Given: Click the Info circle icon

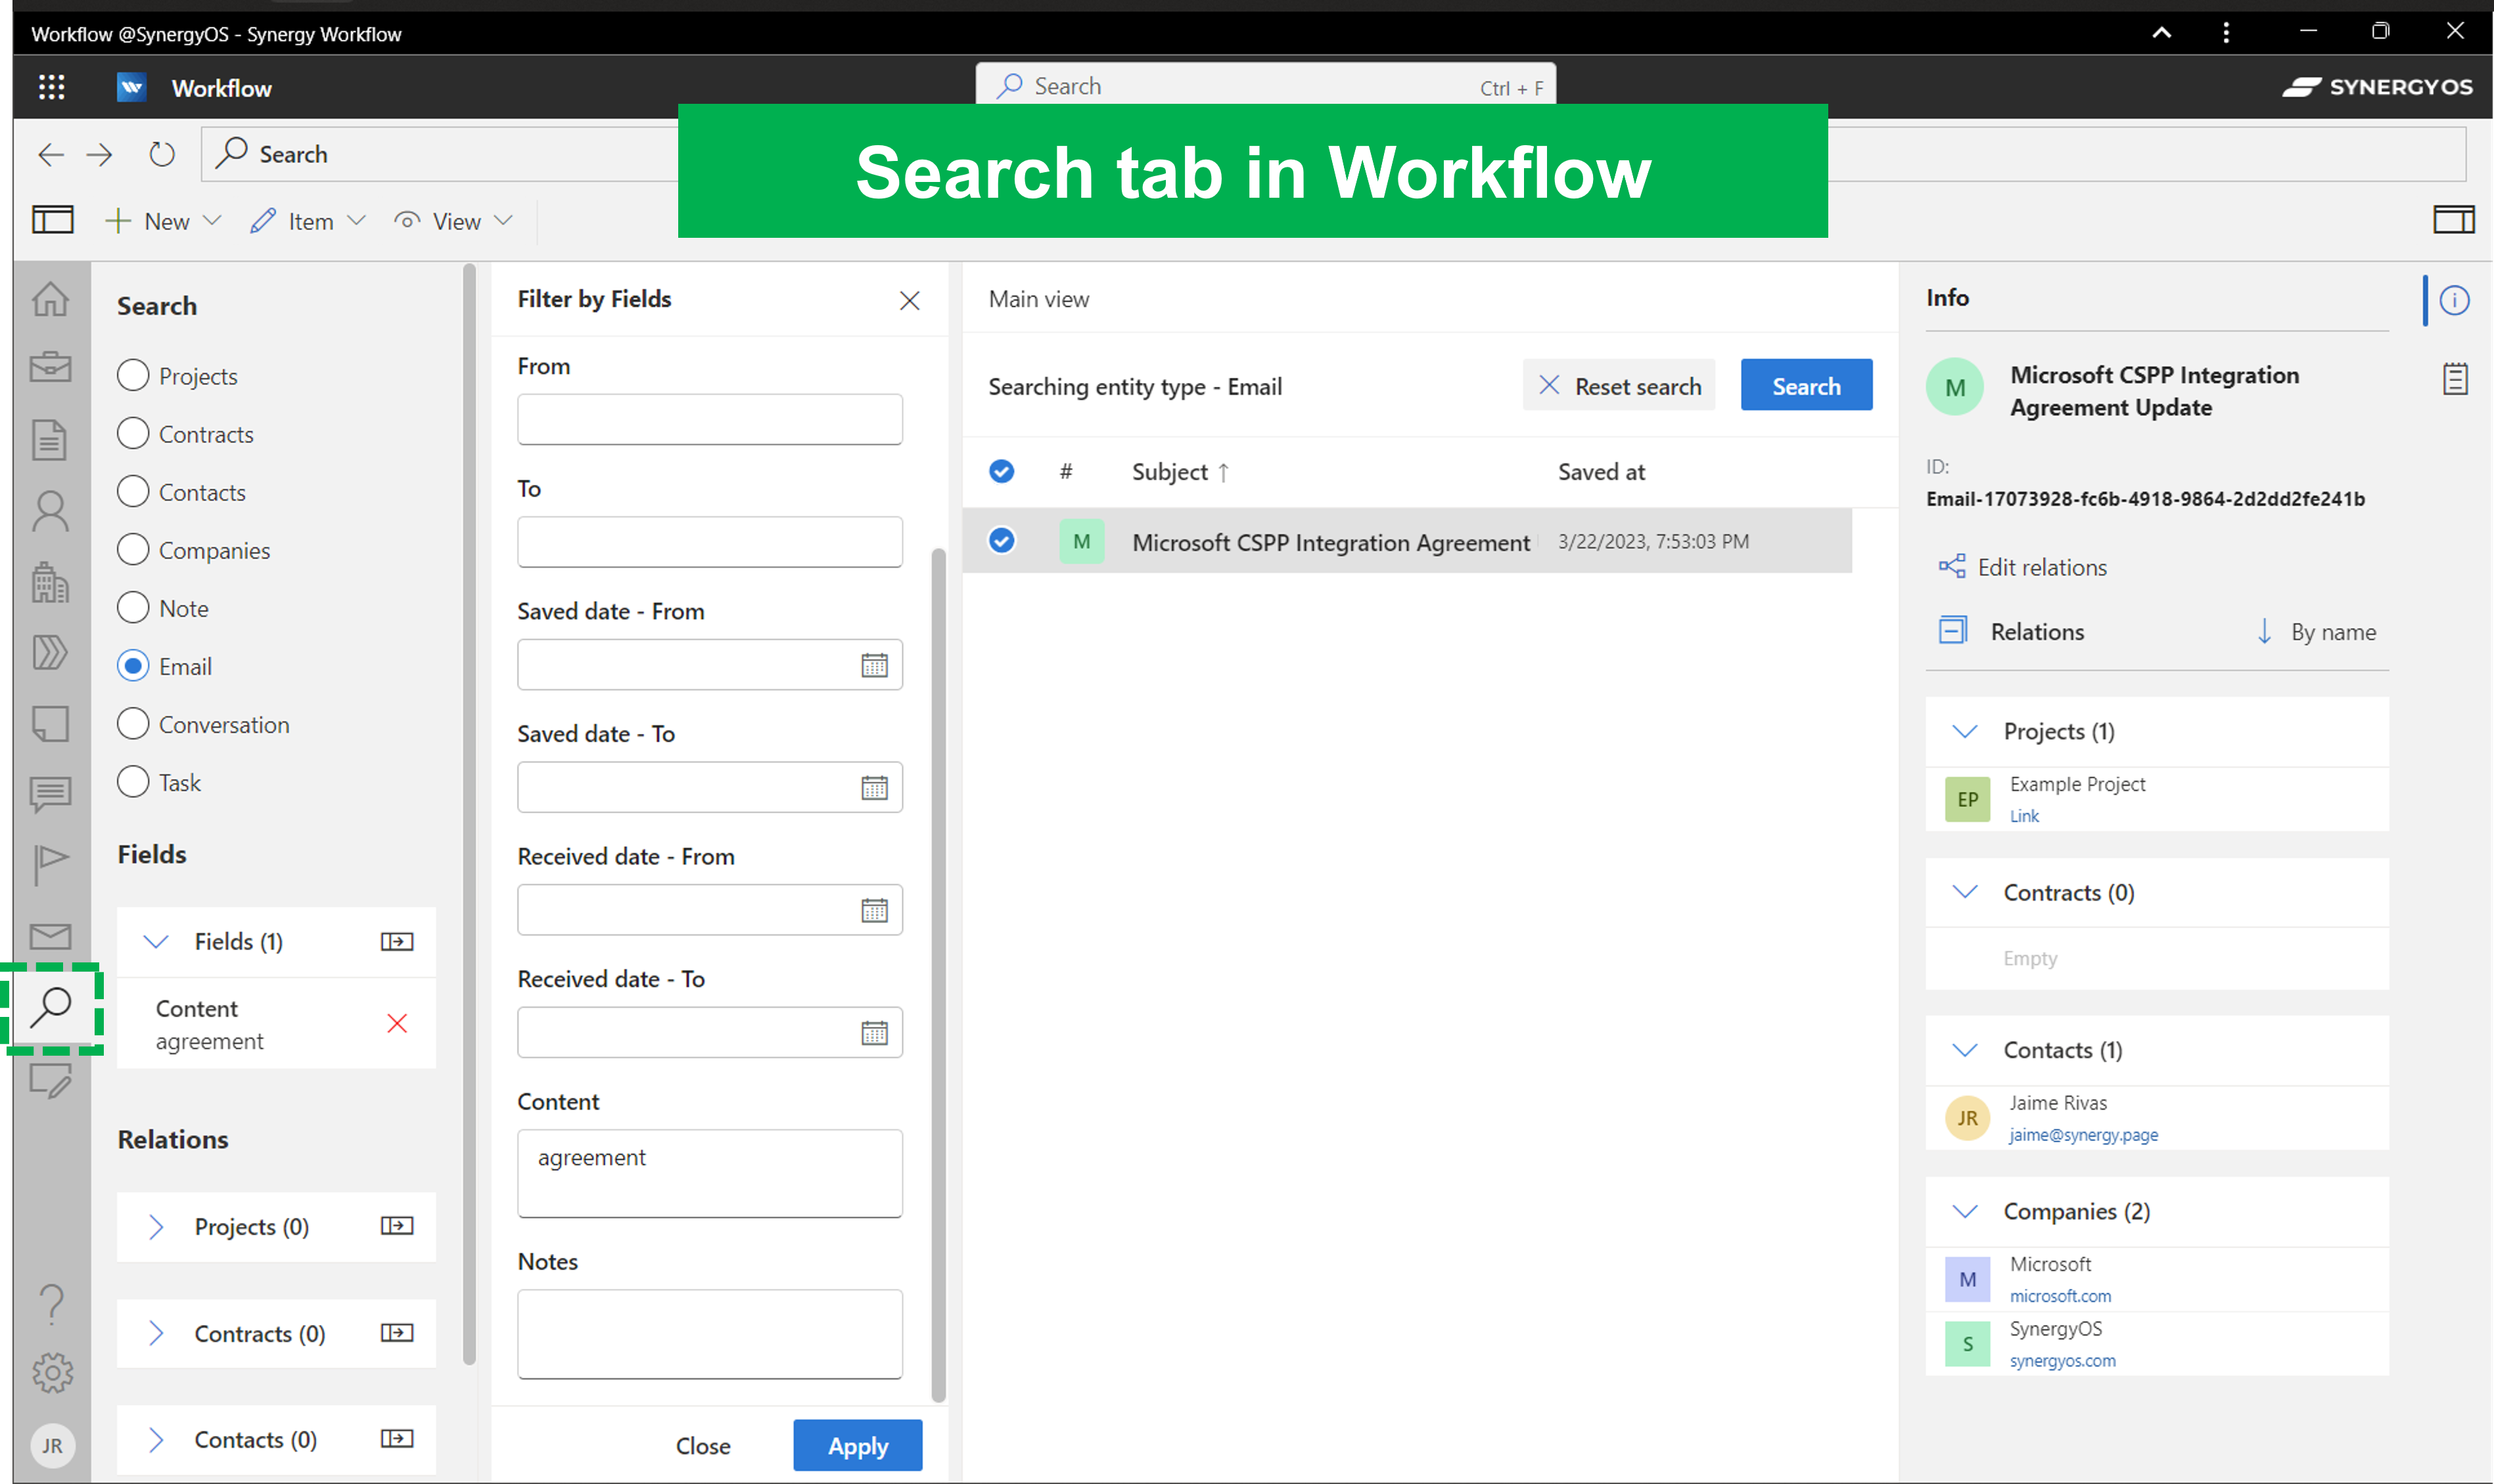Looking at the screenshot, I should point(2454,300).
